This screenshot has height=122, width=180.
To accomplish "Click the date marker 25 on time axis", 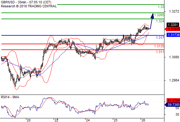I will 116,120.
